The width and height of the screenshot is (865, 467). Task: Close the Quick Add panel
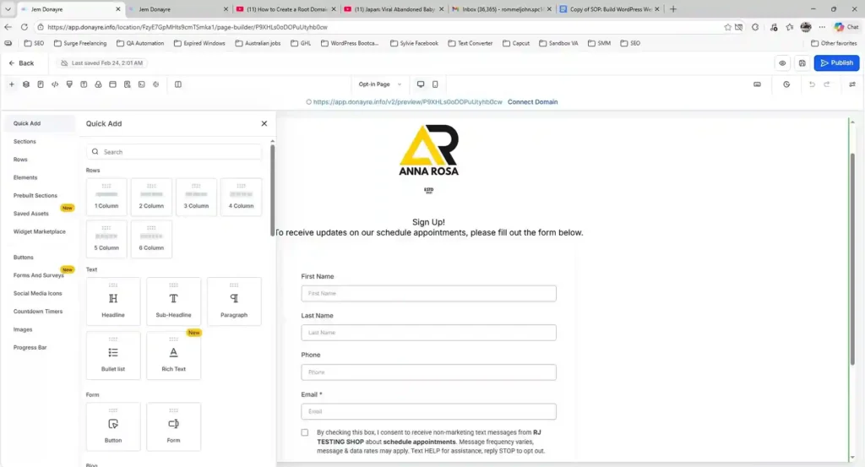[264, 123]
